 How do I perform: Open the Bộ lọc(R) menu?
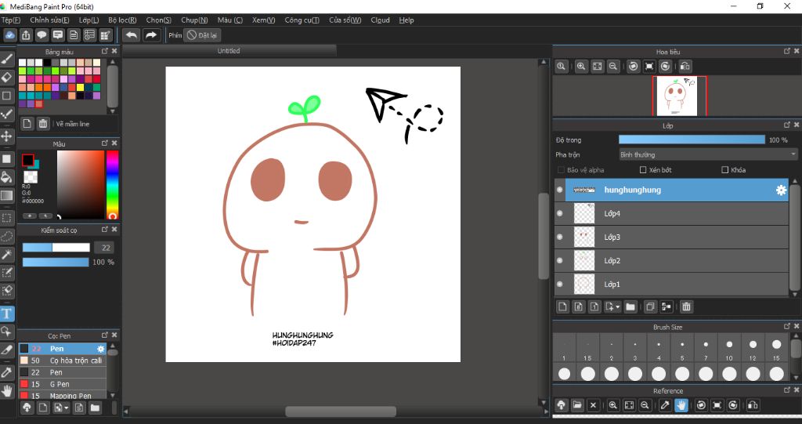(122, 20)
